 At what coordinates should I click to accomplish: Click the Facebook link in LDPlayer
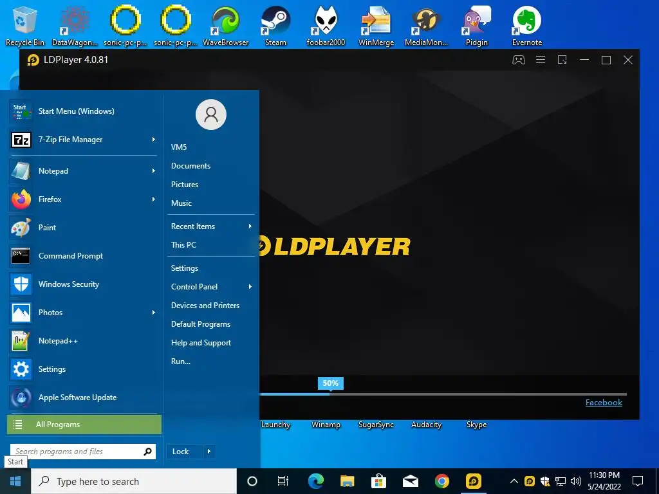[604, 403]
